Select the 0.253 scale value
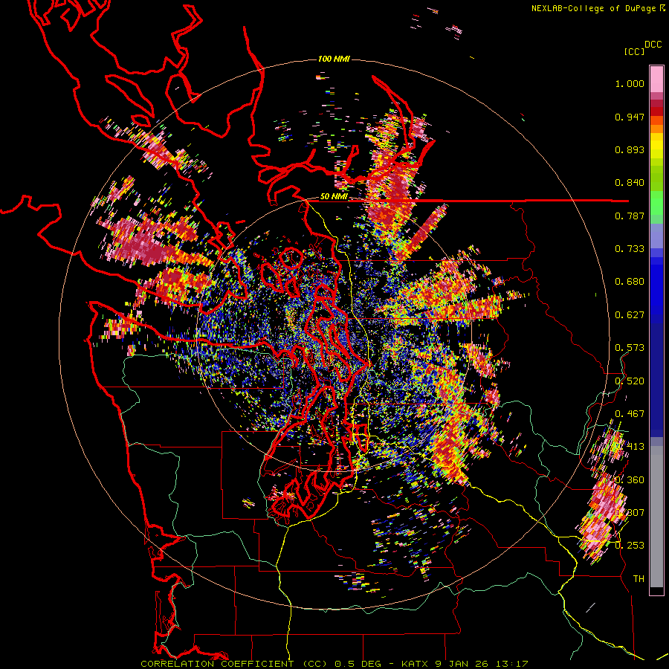This screenshot has width=669, height=669. [x=630, y=546]
